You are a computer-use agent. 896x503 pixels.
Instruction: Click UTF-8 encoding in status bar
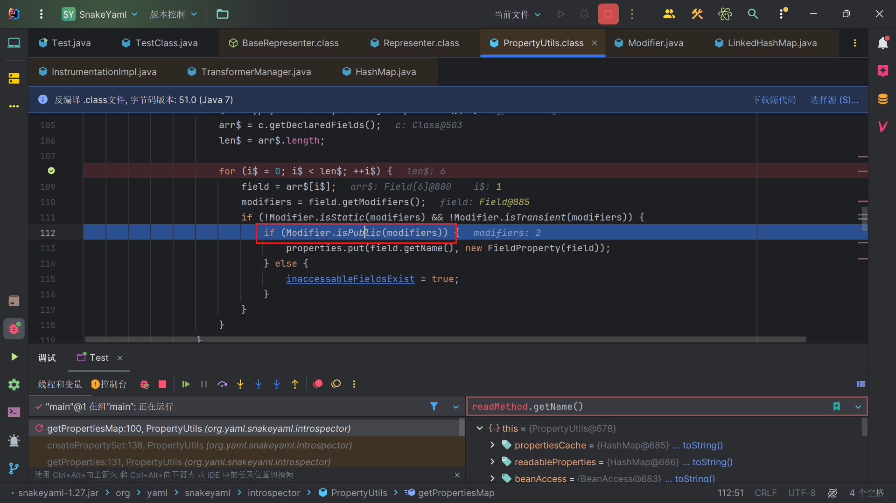(802, 493)
